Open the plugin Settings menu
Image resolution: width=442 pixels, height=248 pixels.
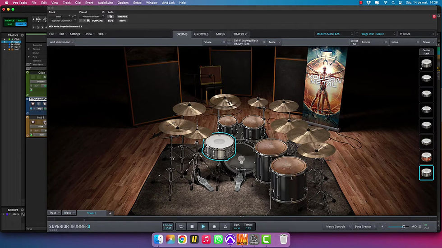[76, 34]
